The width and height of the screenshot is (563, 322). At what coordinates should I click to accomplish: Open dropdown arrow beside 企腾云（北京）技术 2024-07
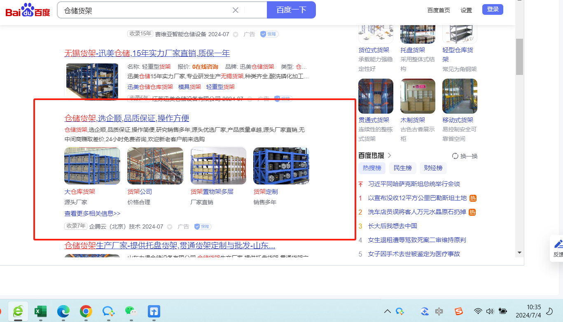click(x=170, y=227)
